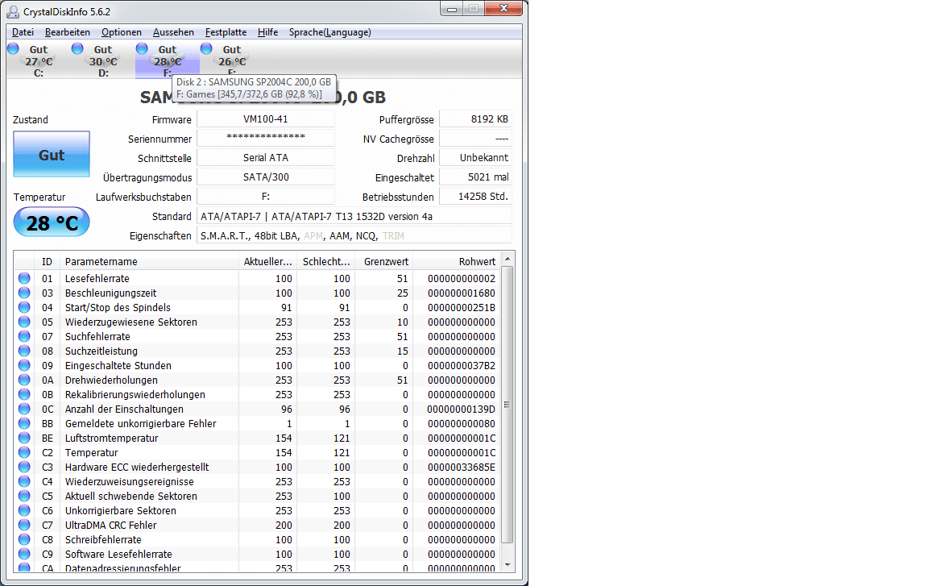Click status orb for Suchfehlerrate row
This screenshot has width=928, height=586.
click(24, 336)
